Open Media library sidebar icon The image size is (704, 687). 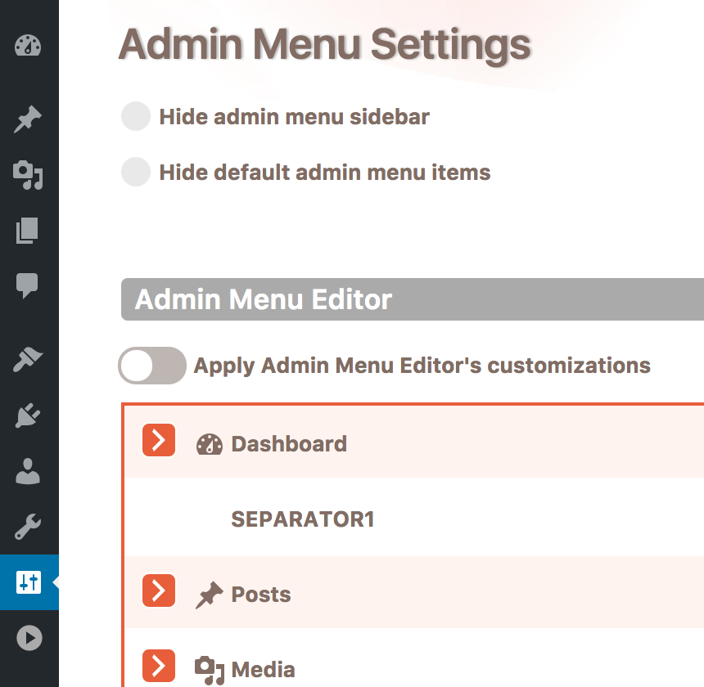coord(28,175)
